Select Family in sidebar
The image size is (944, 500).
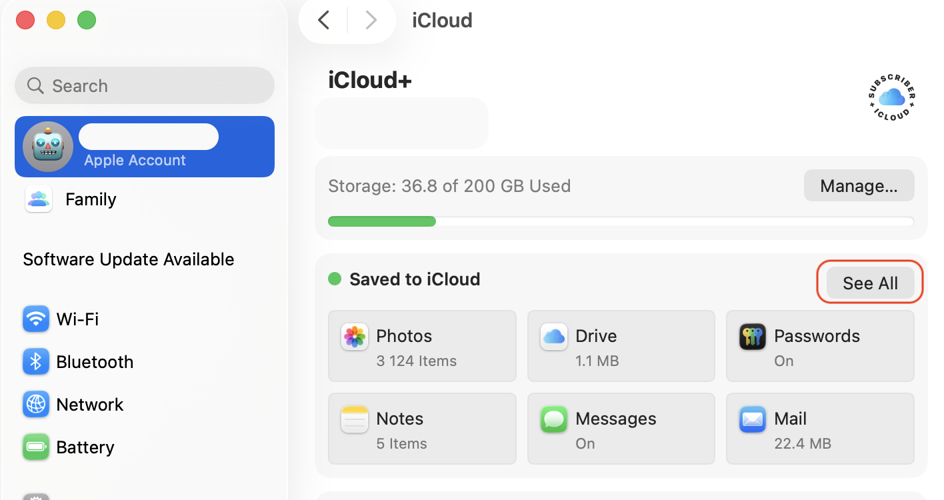point(145,199)
